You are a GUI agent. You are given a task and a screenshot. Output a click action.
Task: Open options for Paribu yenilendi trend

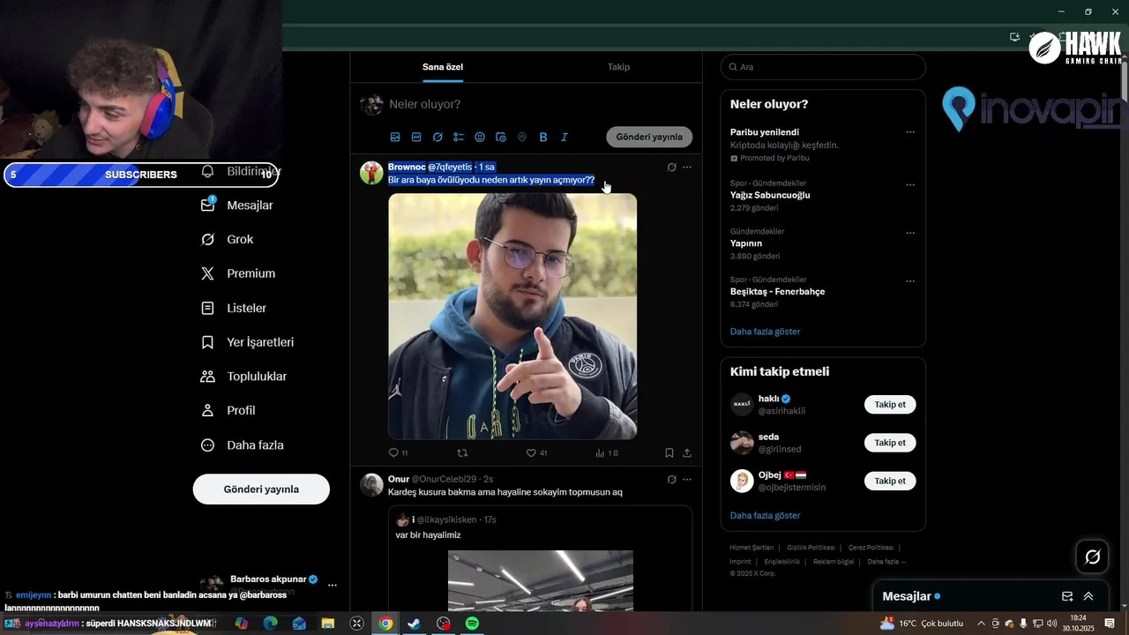[910, 132]
